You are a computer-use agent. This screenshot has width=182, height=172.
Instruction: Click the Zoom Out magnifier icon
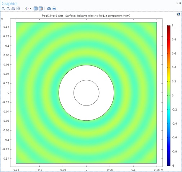8,8
